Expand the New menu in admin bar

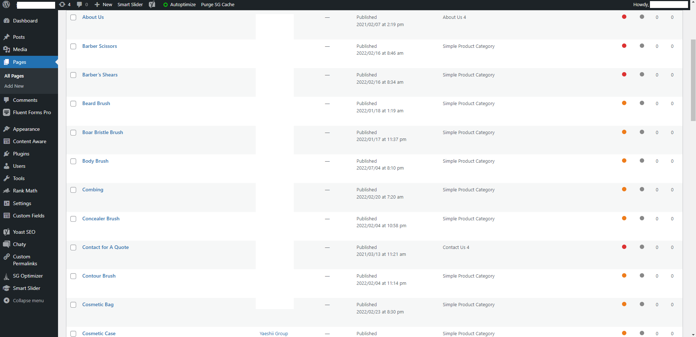coord(103,5)
